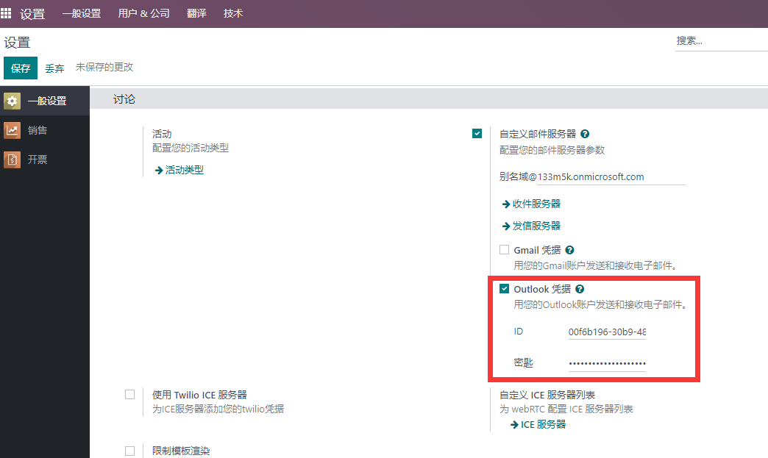The image size is (768, 458).
Task: Select 销售 in the left sidebar
Action: point(45,130)
